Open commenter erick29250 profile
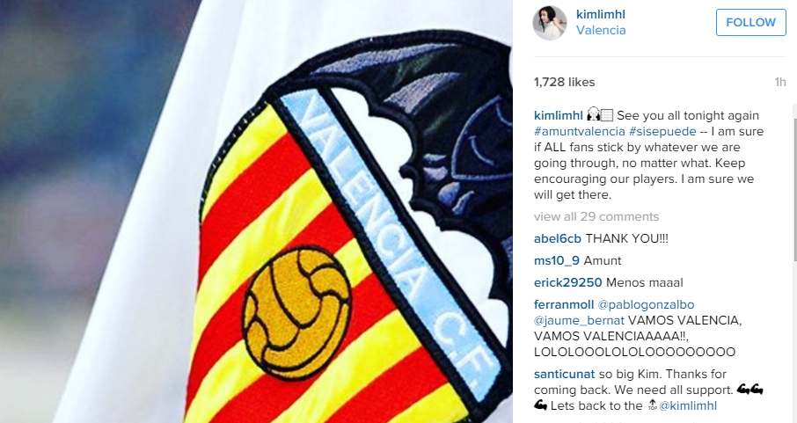Image resolution: width=797 pixels, height=423 pixels. click(x=567, y=282)
